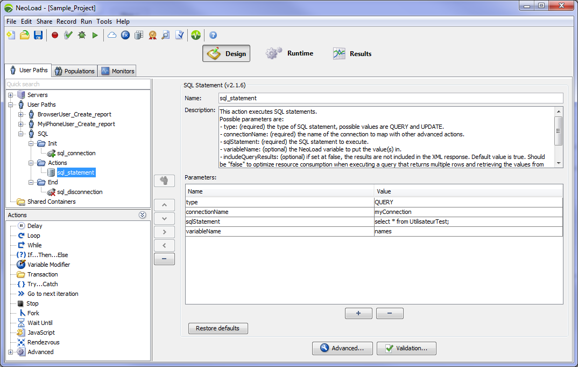Click the red Record toolbar icon
The image size is (578, 367).
[x=55, y=35]
